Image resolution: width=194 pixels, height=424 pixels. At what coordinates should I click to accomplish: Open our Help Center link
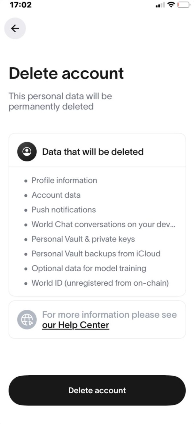tap(75, 325)
